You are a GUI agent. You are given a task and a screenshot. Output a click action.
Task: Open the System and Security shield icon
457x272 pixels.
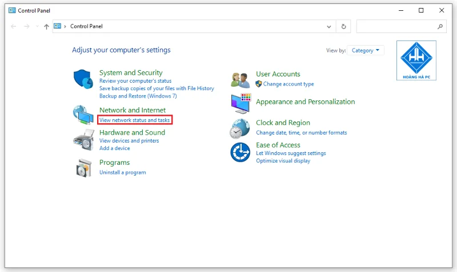[83, 79]
